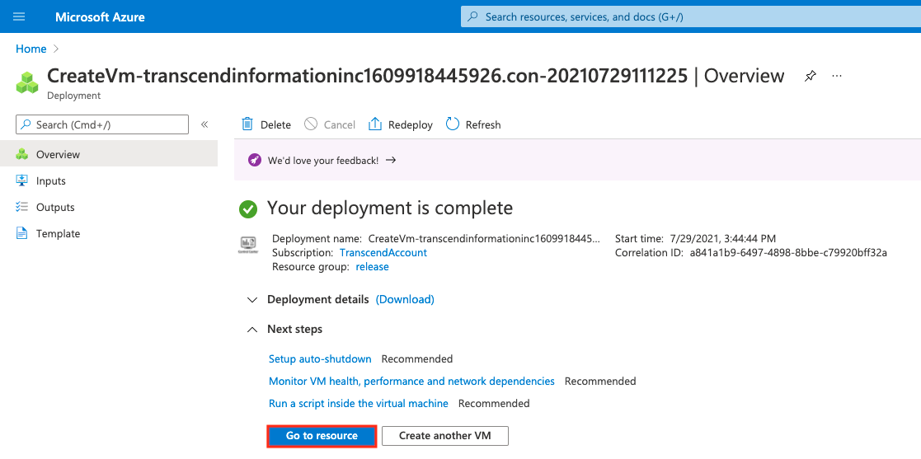Image resolution: width=921 pixels, height=459 pixels.
Task: Select Overview in the sidebar
Action: 109,154
